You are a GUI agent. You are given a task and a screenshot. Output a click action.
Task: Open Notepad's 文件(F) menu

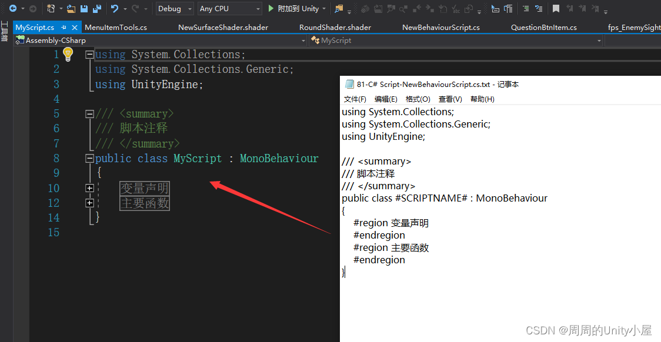[x=355, y=99]
